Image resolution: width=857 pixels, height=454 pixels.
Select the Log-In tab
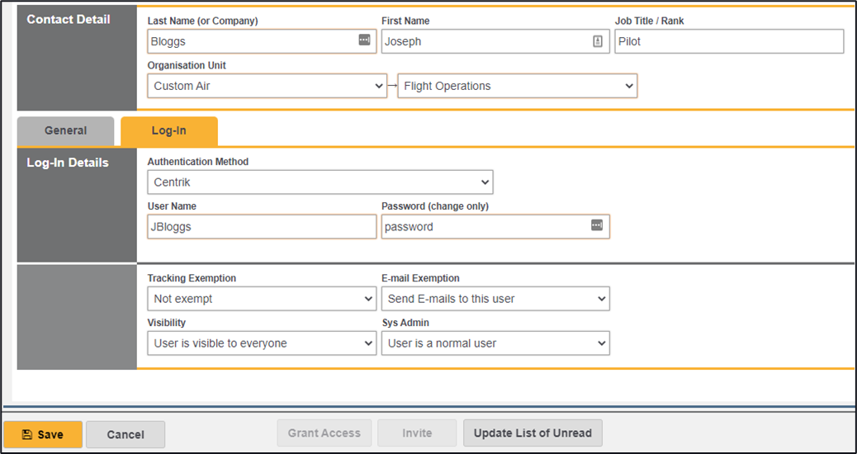[x=168, y=131]
